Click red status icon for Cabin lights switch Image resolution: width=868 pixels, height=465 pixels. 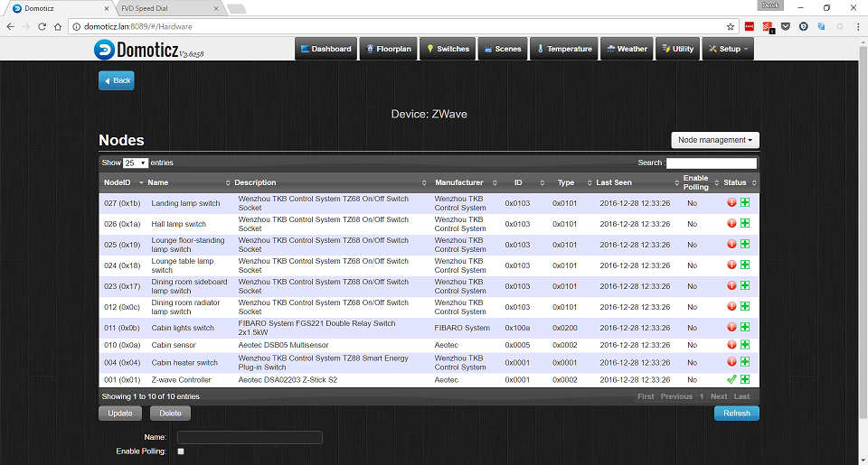pos(731,327)
